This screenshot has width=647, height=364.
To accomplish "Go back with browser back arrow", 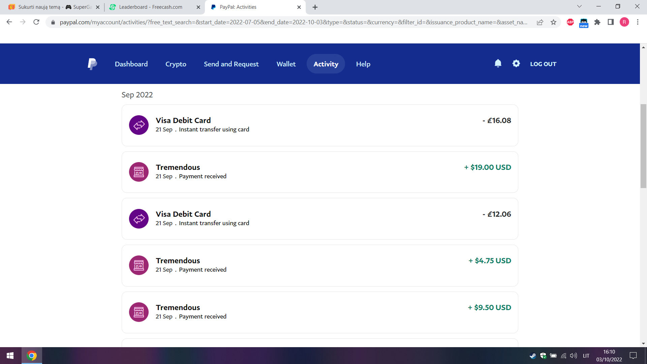I will coord(9,22).
